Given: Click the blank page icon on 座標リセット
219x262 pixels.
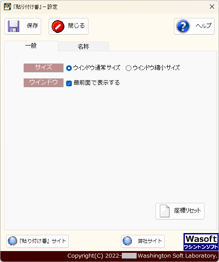Looking at the screenshot, I should [165, 211].
